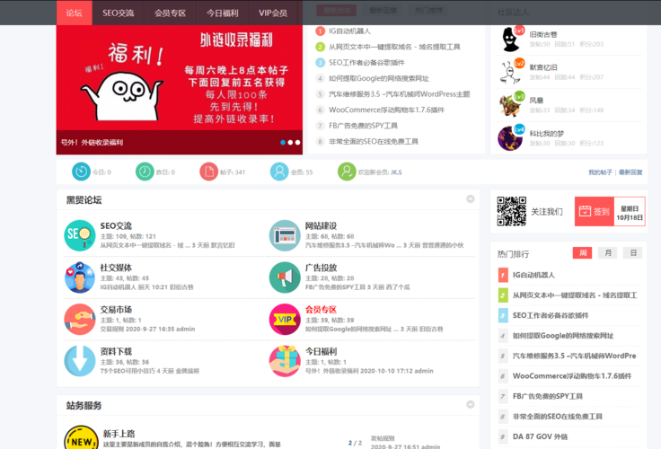Screen dimensions: 661x449
Task: Open 资料下载 forum title link
Action: (116, 351)
